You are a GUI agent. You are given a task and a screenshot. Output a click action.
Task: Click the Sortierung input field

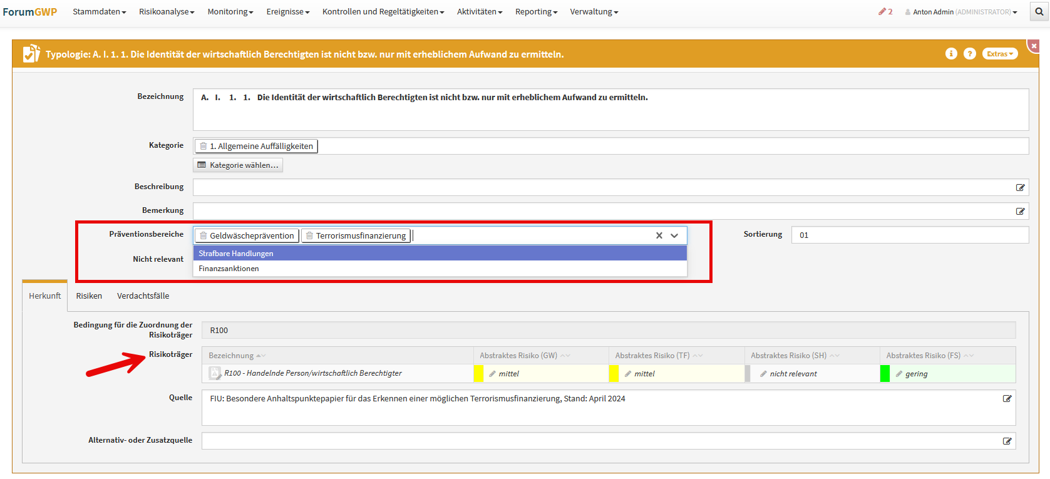point(909,235)
